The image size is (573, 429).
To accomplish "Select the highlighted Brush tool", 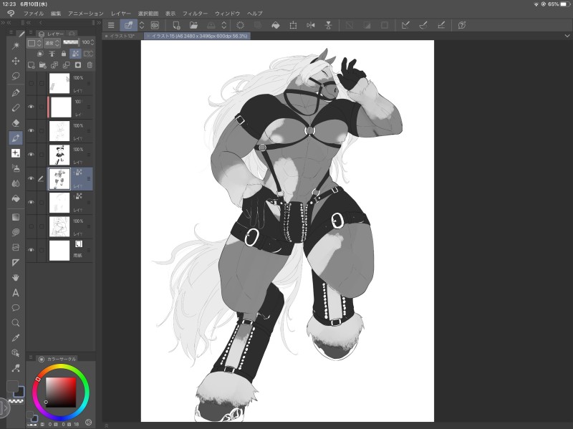I will [x=16, y=138].
